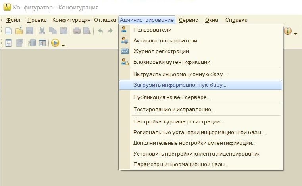
Task: Open the Файл menu
Action: pos(13,20)
